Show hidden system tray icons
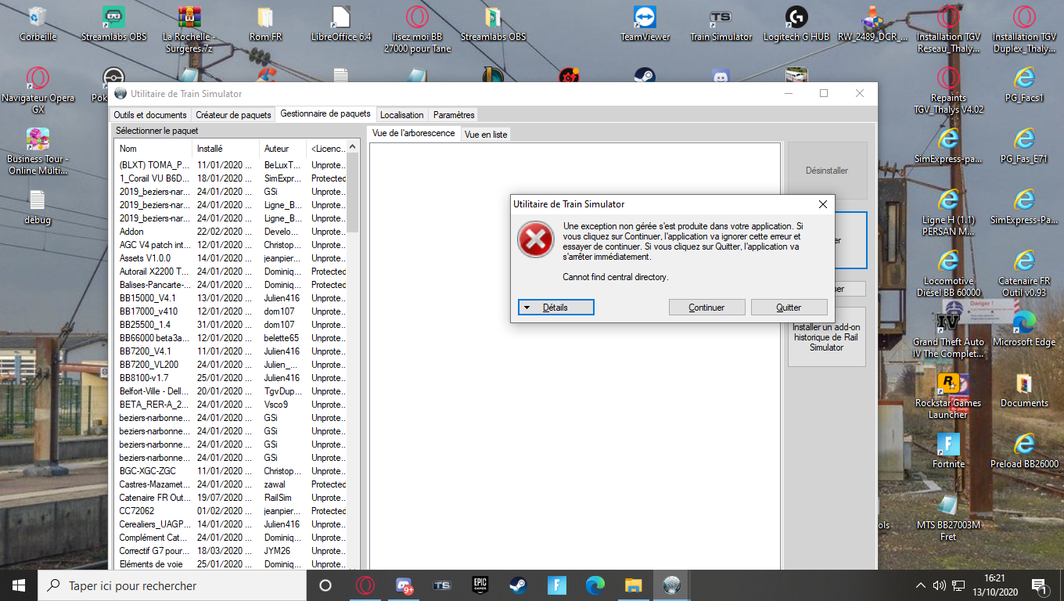1064x601 pixels. tap(921, 585)
